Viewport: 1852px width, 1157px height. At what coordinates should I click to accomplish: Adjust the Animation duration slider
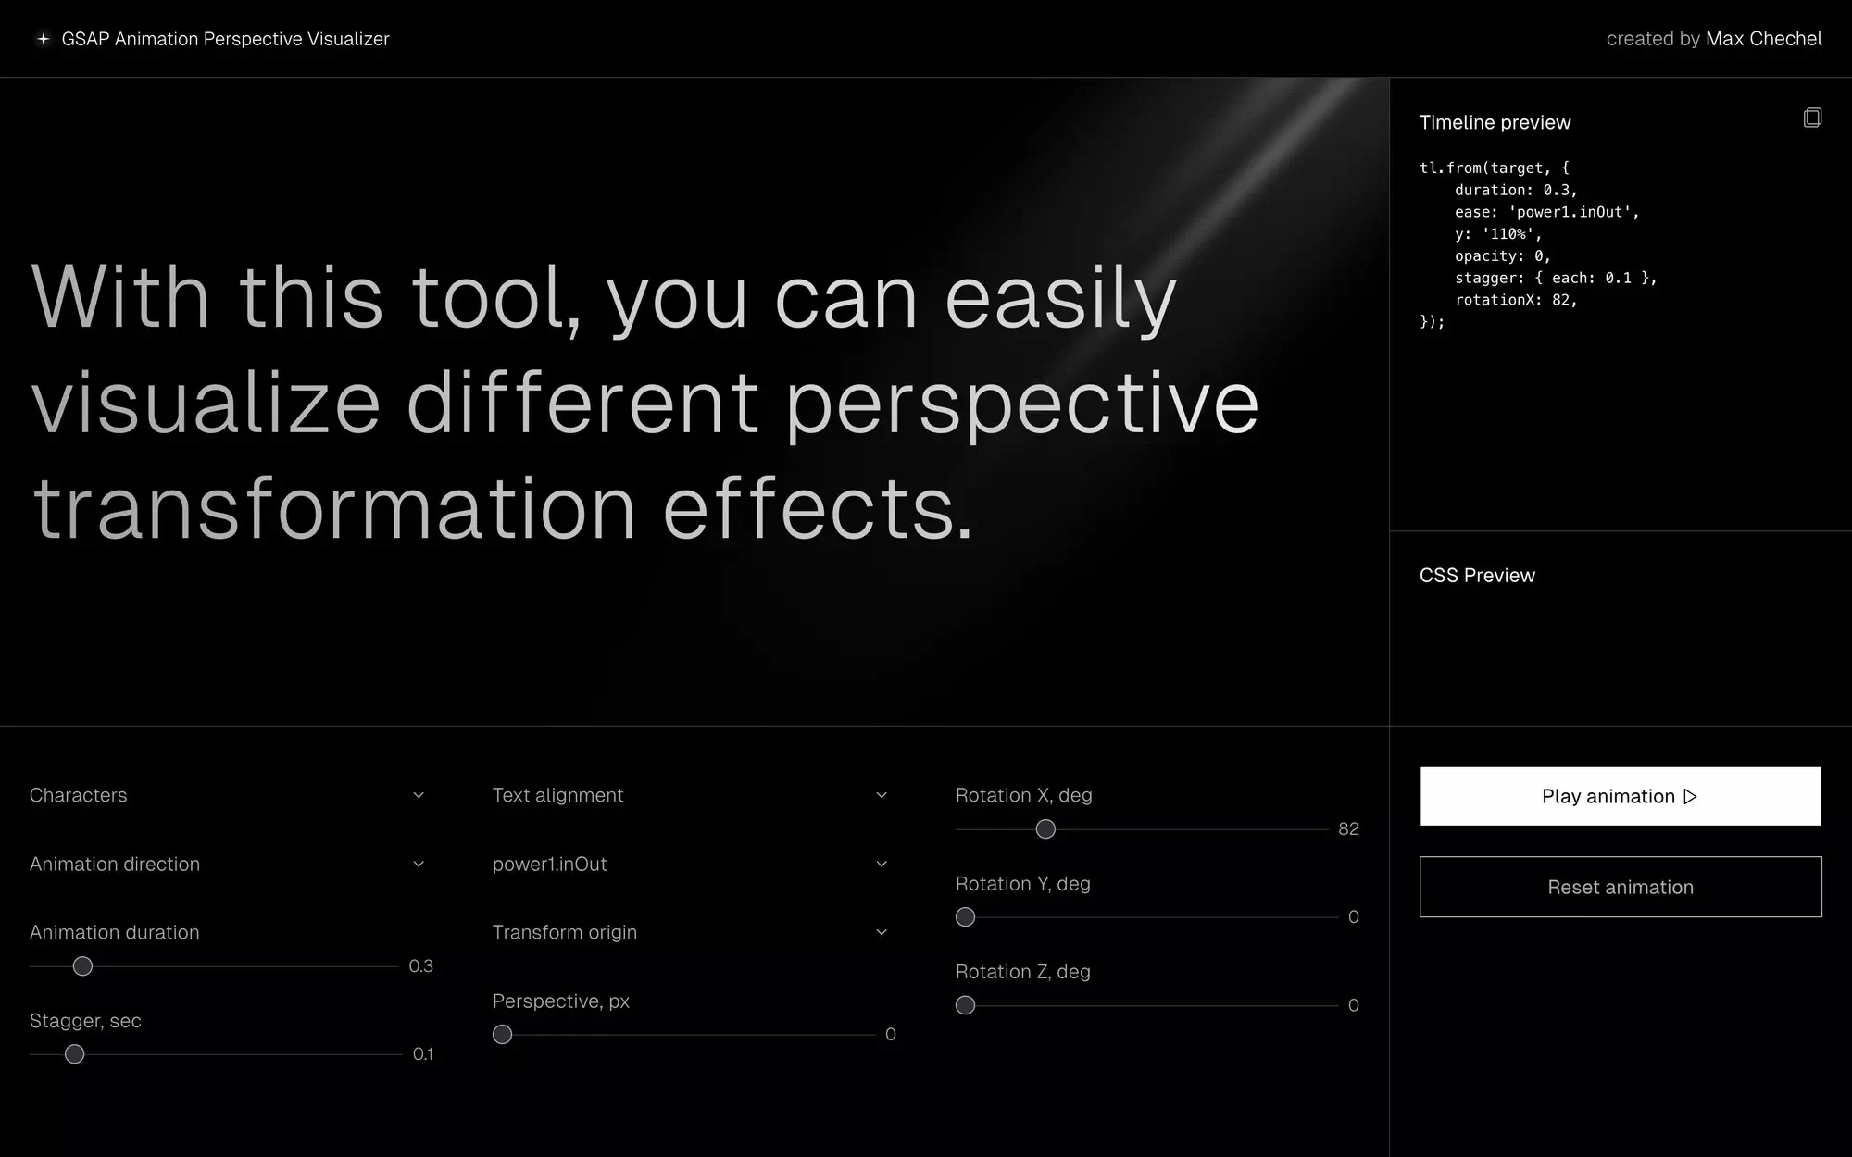click(84, 965)
